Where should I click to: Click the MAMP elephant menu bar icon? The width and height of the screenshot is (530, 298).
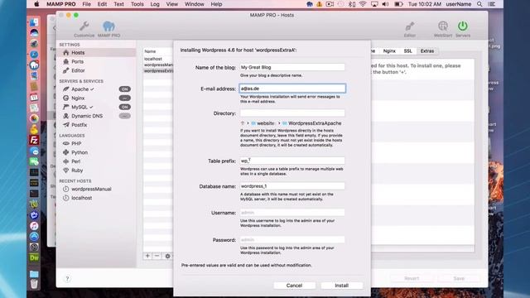309,4
